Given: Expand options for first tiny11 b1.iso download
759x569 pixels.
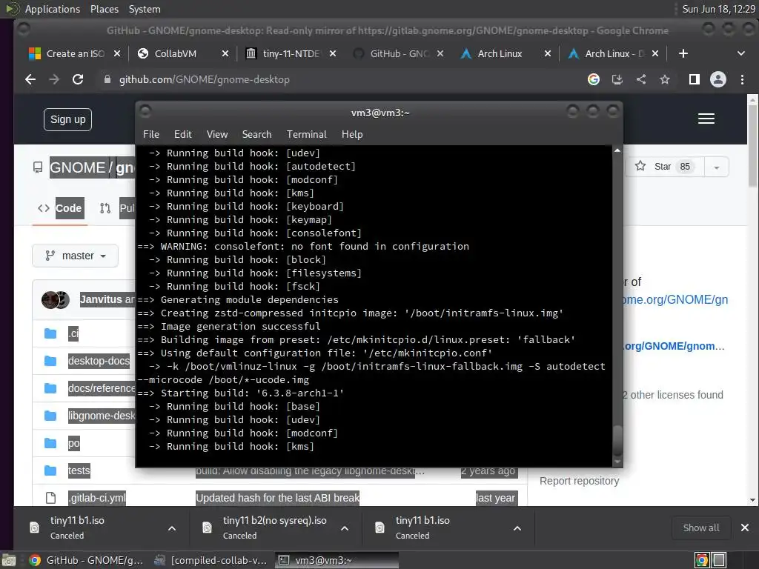Looking at the screenshot, I should coord(172,528).
